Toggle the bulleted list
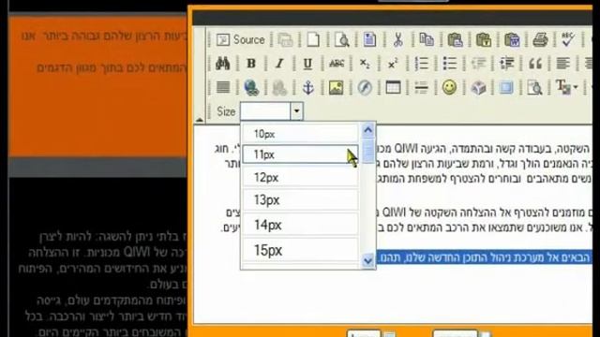This screenshot has width=600, height=337. pyautogui.click(x=450, y=64)
